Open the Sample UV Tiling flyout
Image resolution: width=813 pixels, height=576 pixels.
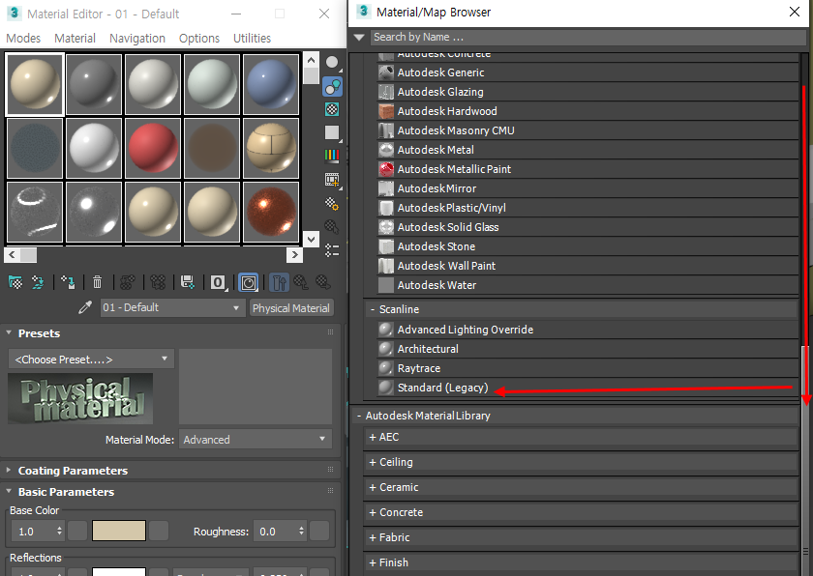(x=332, y=132)
